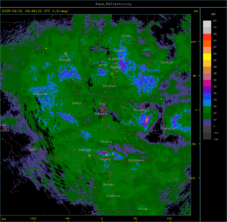Select the orange 57-60 dBZ legend swatch

tap(207, 44)
